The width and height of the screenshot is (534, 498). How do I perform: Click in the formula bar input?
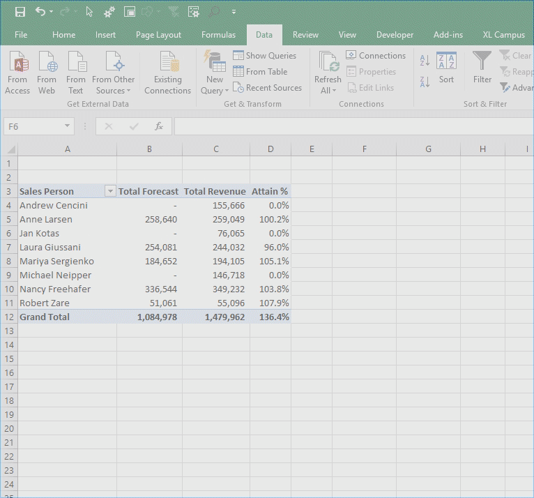coord(349,126)
